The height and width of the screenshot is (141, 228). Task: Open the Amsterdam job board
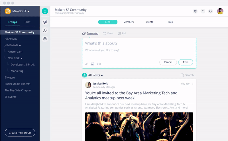coord(15,52)
